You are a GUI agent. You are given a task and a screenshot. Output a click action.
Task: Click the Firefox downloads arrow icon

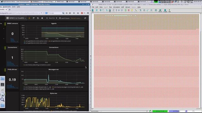(74, 13)
